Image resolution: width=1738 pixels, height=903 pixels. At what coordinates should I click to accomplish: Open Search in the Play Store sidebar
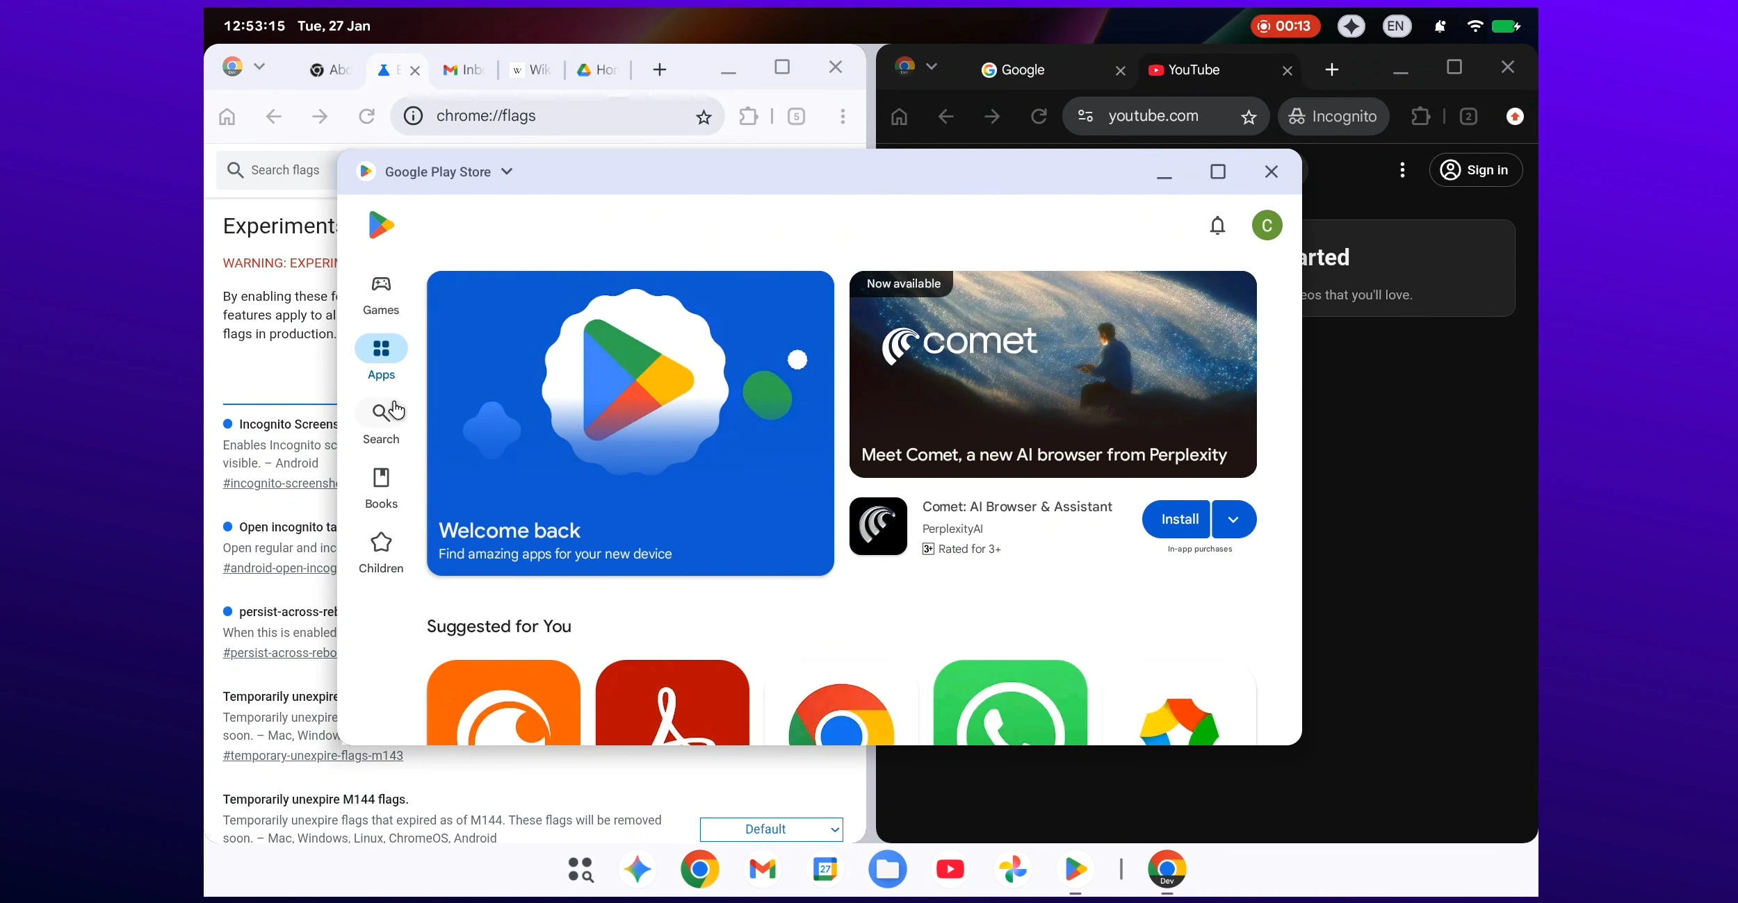pyautogui.click(x=381, y=422)
